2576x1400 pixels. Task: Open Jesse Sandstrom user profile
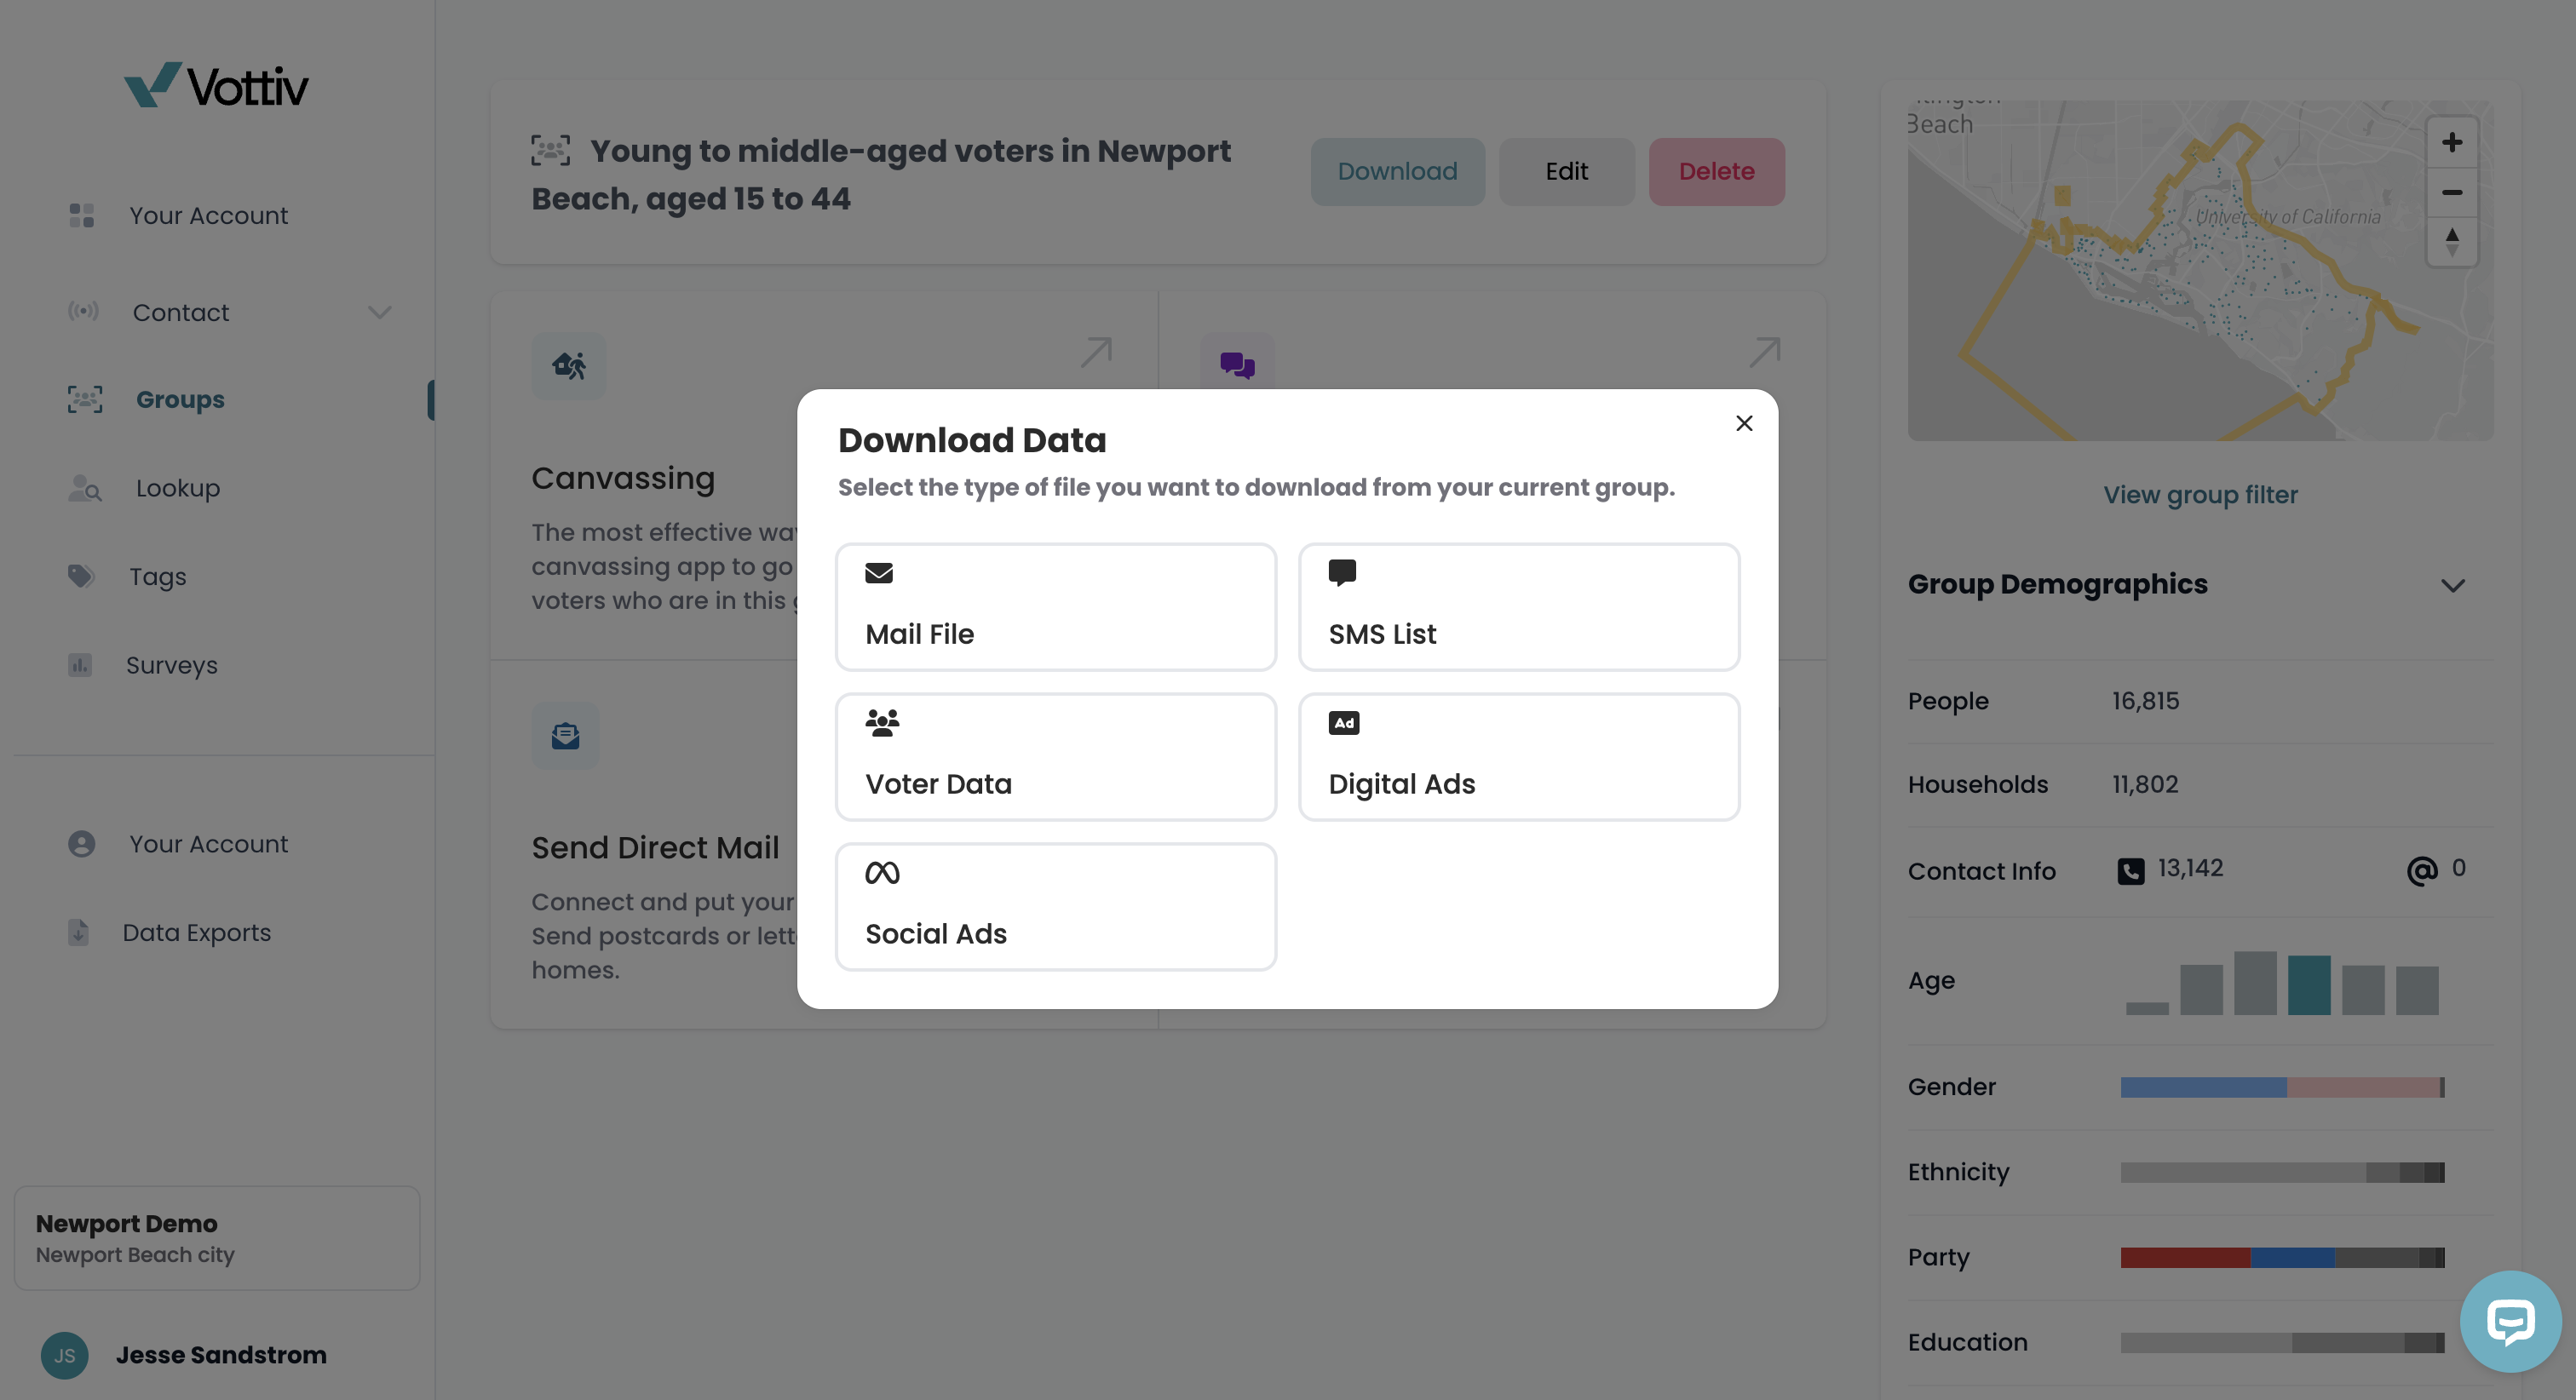(221, 1355)
